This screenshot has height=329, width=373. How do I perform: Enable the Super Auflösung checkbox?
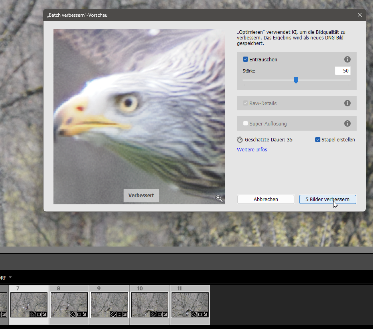245,123
